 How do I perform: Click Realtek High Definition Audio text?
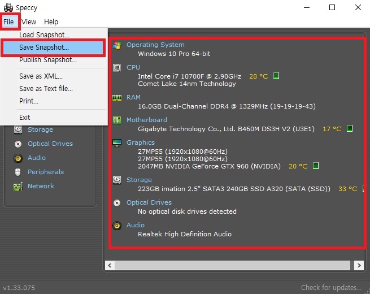(x=185, y=234)
